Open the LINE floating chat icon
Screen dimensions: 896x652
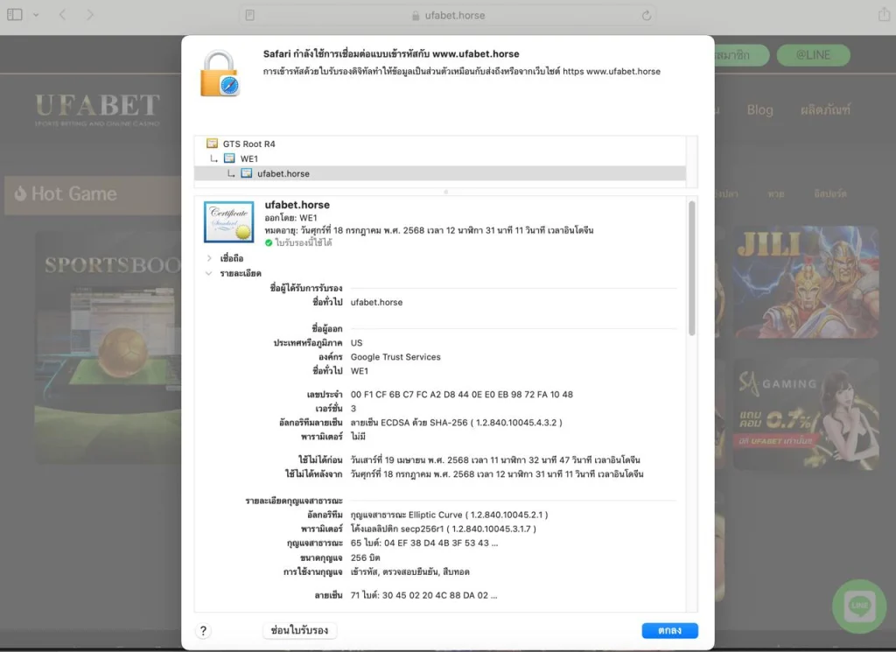(858, 606)
